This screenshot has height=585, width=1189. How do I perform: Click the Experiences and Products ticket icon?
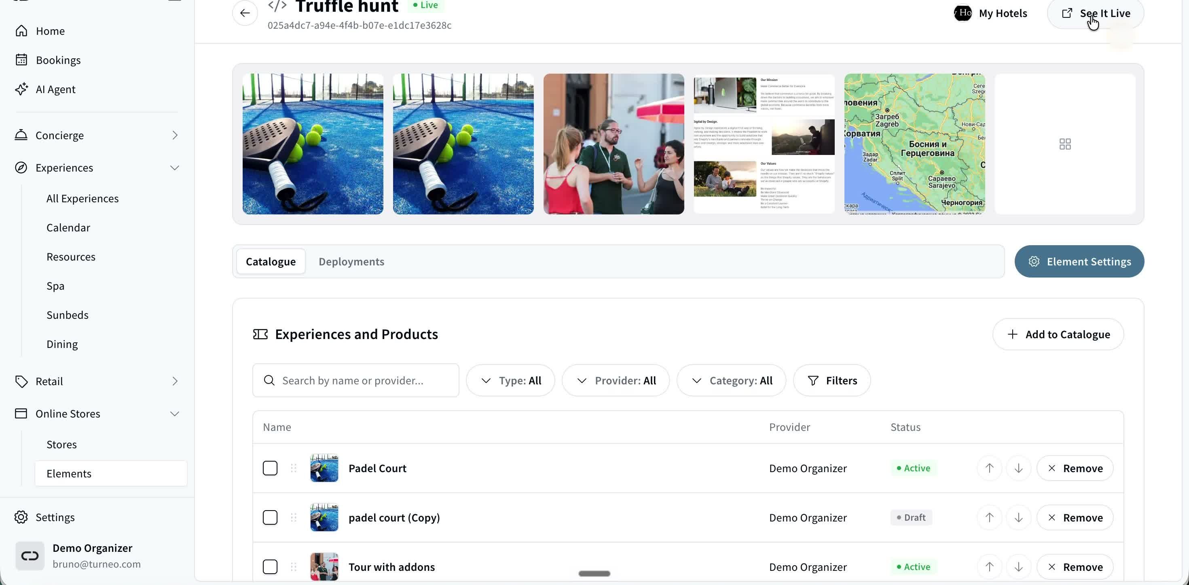pos(260,334)
